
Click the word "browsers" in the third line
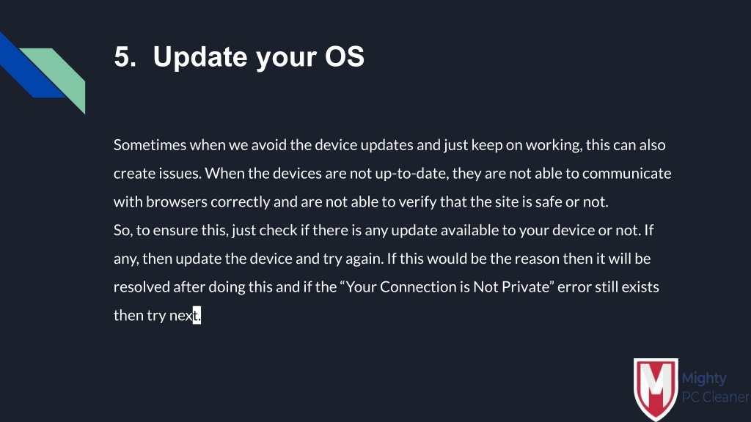coord(177,202)
